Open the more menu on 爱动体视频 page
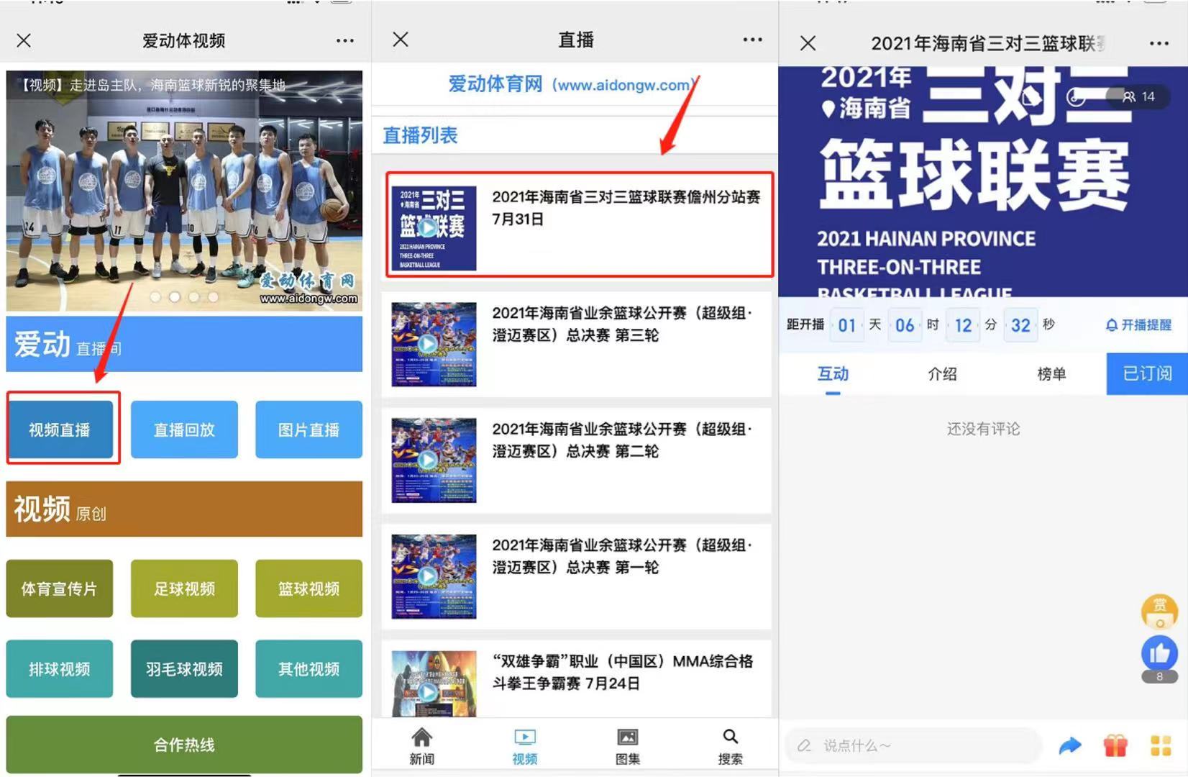The image size is (1188, 777). coord(345,41)
